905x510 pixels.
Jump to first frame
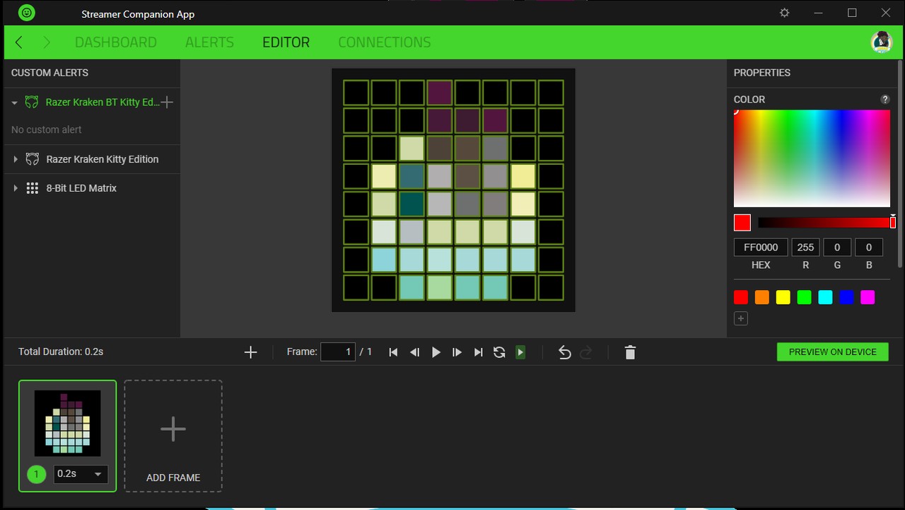point(393,352)
